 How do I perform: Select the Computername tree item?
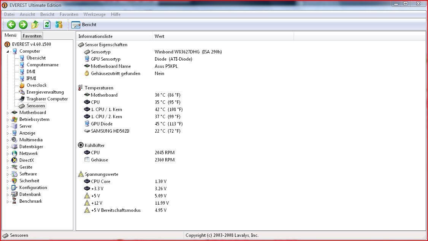[x=42, y=65]
